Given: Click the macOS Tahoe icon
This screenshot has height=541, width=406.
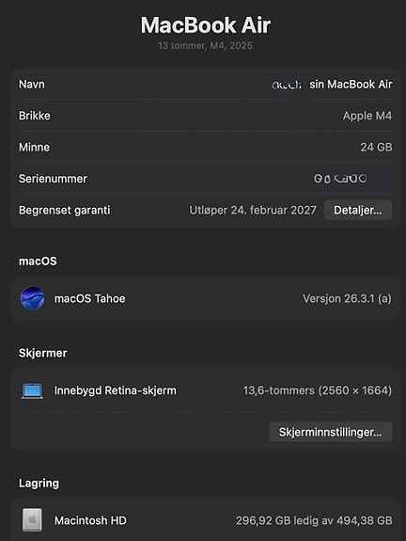Looking at the screenshot, I should 32,298.
